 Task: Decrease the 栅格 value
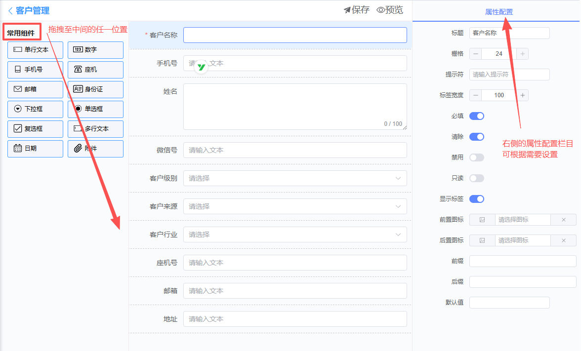tap(476, 54)
